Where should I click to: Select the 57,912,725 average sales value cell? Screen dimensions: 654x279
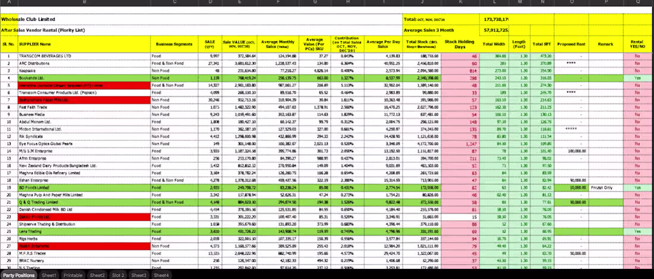[494, 30]
